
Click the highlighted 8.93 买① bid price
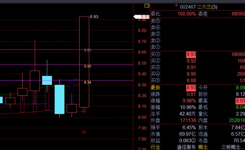pos(191,54)
